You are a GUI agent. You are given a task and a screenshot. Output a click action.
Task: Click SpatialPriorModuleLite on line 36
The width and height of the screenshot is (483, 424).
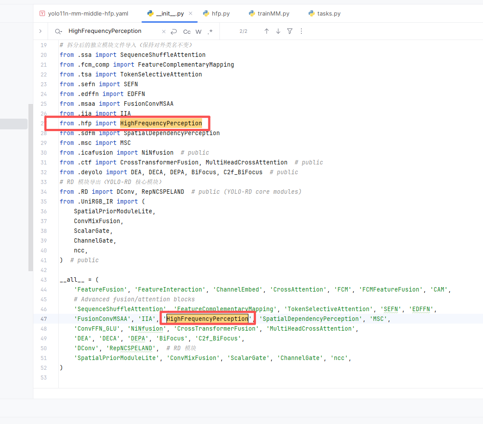pos(113,211)
